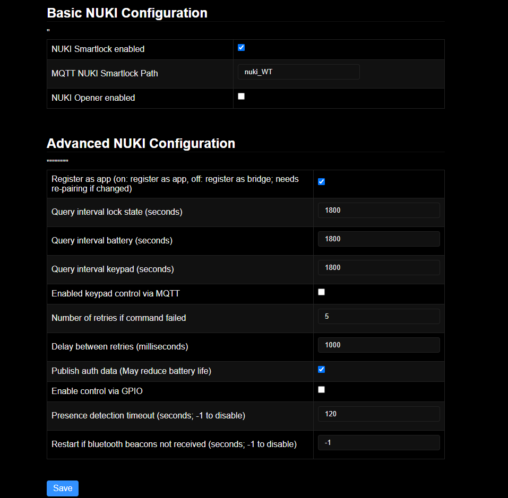Viewport: 508px width, 498px height.
Task: Click the Delay between retries input
Action: coord(378,345)
